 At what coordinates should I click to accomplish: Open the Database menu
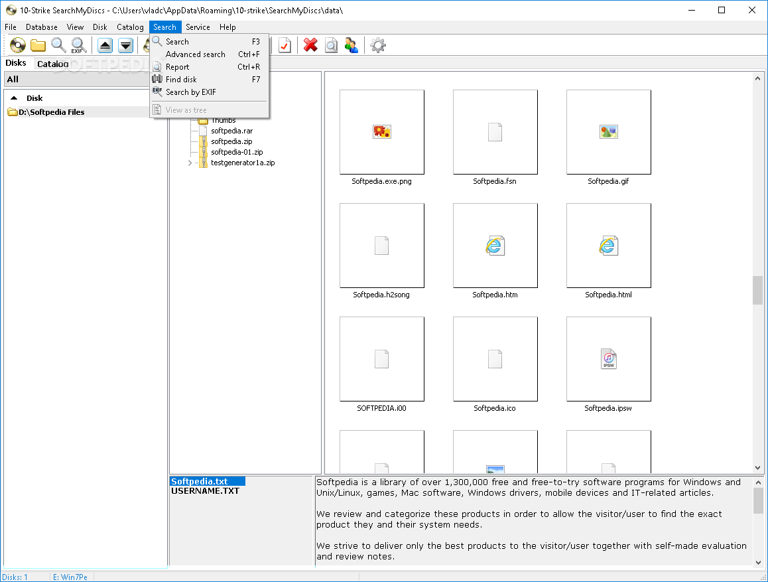(x=42, y=27)
